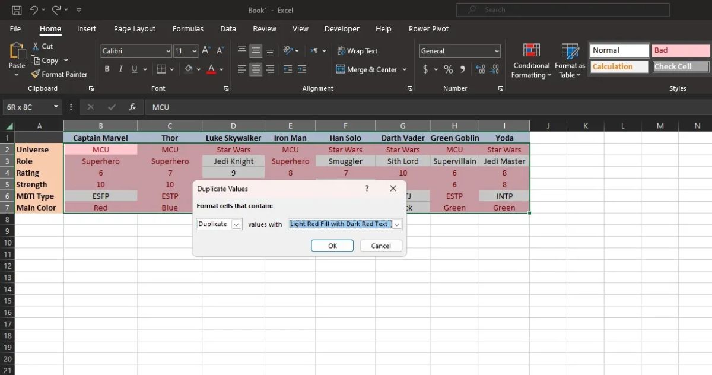Click the Increase Font Size icon
The width and height of the screenshot is (712, 375).
pos(207,50)
